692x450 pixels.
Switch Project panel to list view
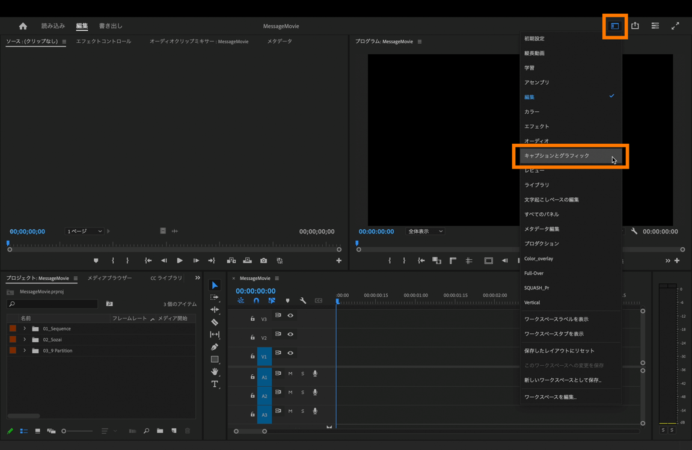coord(24,431)
